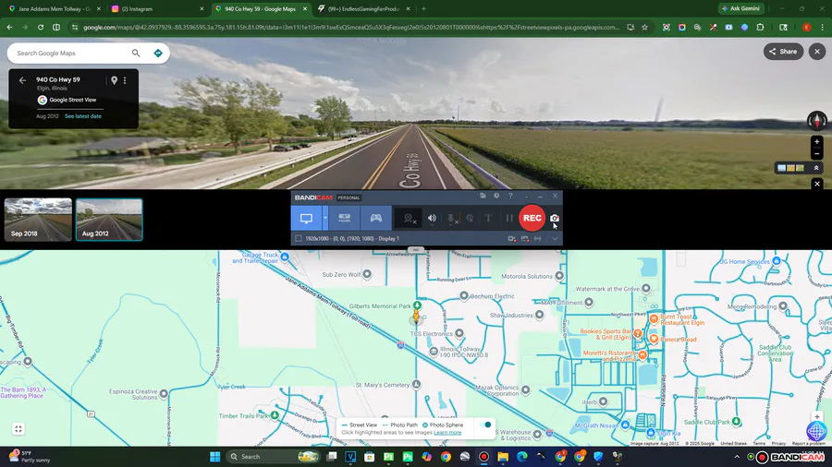Viewport: 832px width, 467px height.
Task: Click Gilberts Memorial Park map marker
Action: point(417,305)
